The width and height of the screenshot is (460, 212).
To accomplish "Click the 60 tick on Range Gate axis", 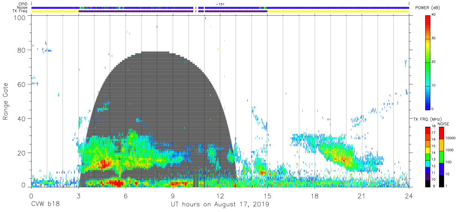I will (x=22, y=85).
